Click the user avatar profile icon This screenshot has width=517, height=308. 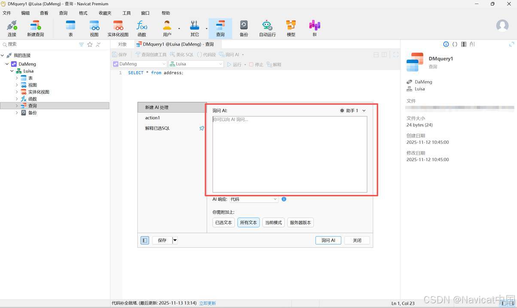[502, 25]
